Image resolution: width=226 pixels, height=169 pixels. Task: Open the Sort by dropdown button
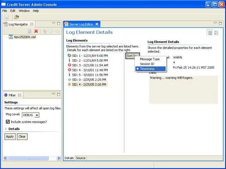coord(133,56)
